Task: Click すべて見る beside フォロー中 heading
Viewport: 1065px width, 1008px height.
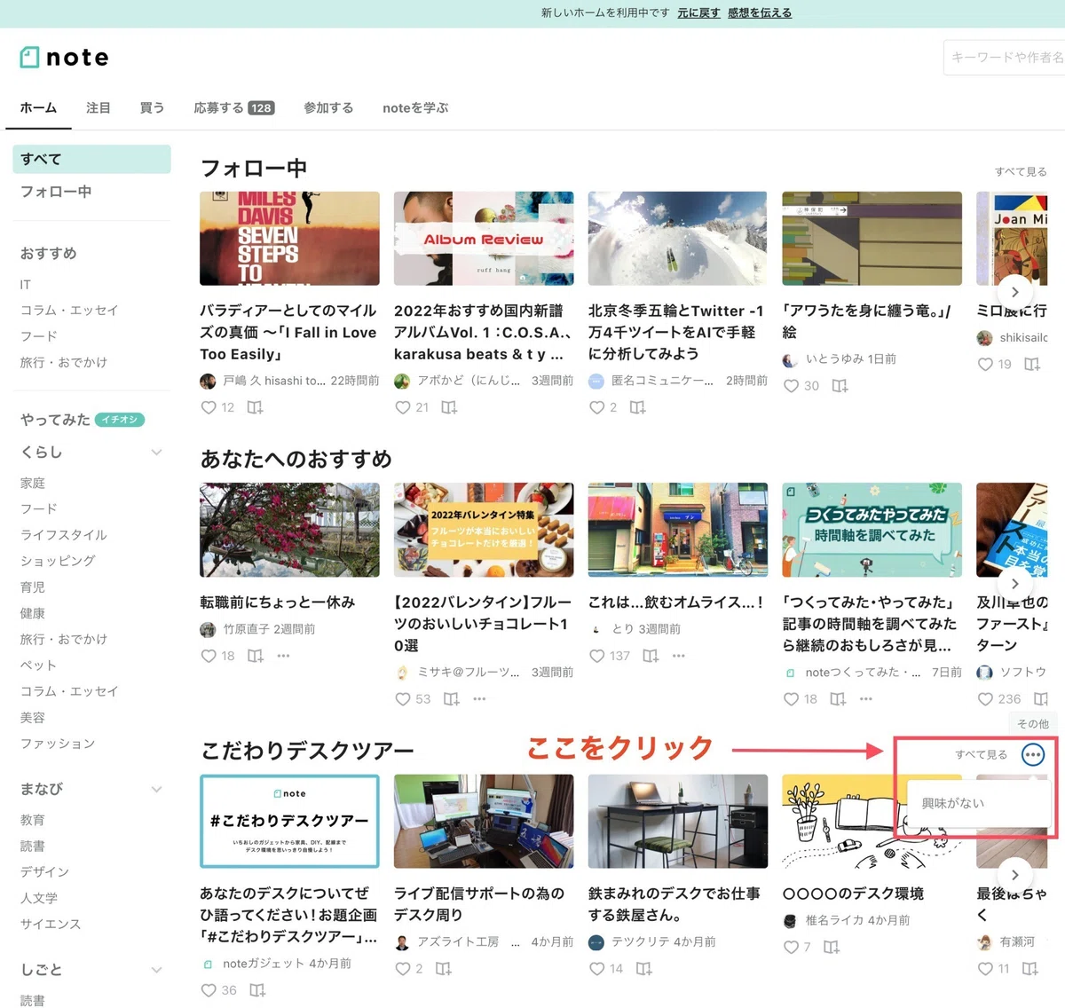Action: point(1021,172)
